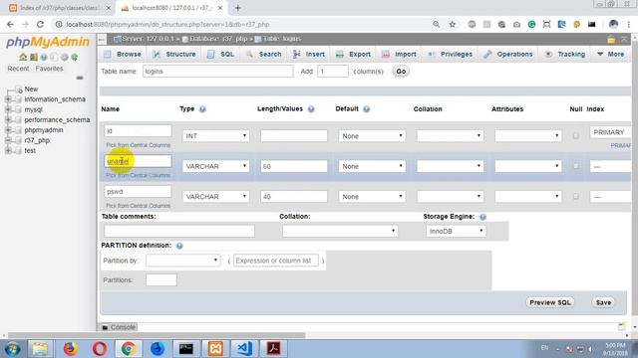Open Favorites tables link

coord(49,69)
